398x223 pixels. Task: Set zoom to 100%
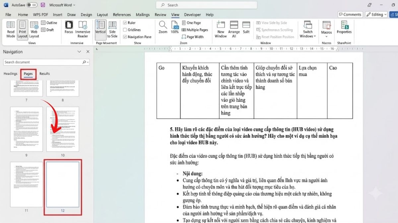[175, 27]
